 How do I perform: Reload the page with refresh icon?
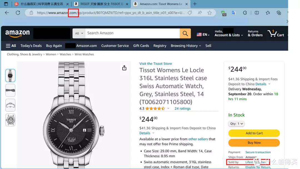[x=18, y=13]
